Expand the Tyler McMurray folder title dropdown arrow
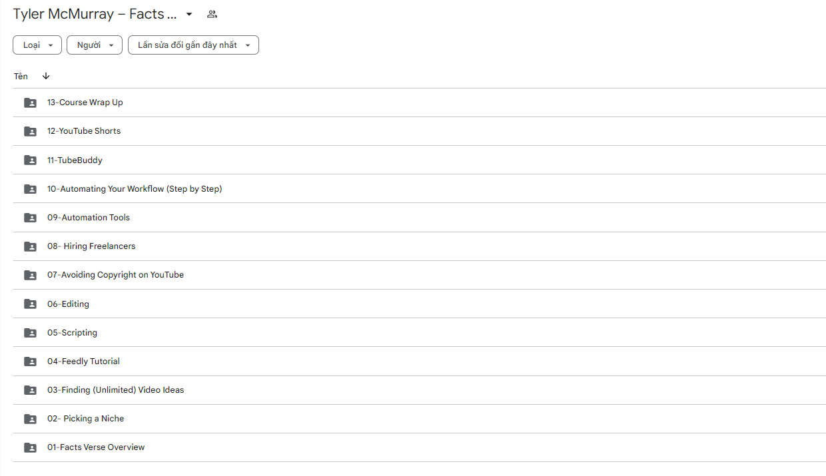The width and height of the screenshot is (826, 476). 189,15
